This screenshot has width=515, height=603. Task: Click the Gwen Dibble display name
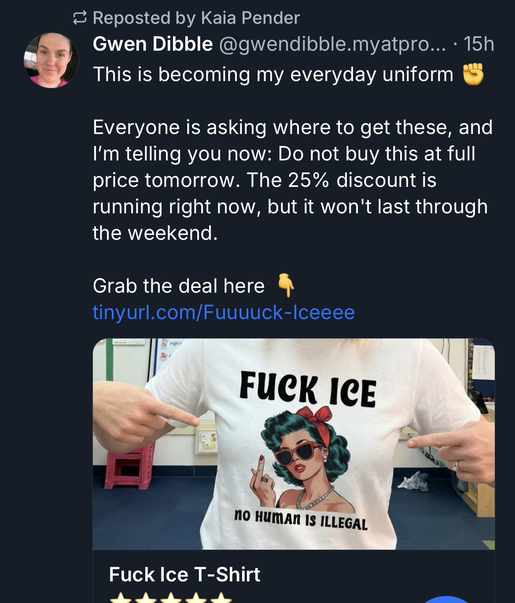153,44
